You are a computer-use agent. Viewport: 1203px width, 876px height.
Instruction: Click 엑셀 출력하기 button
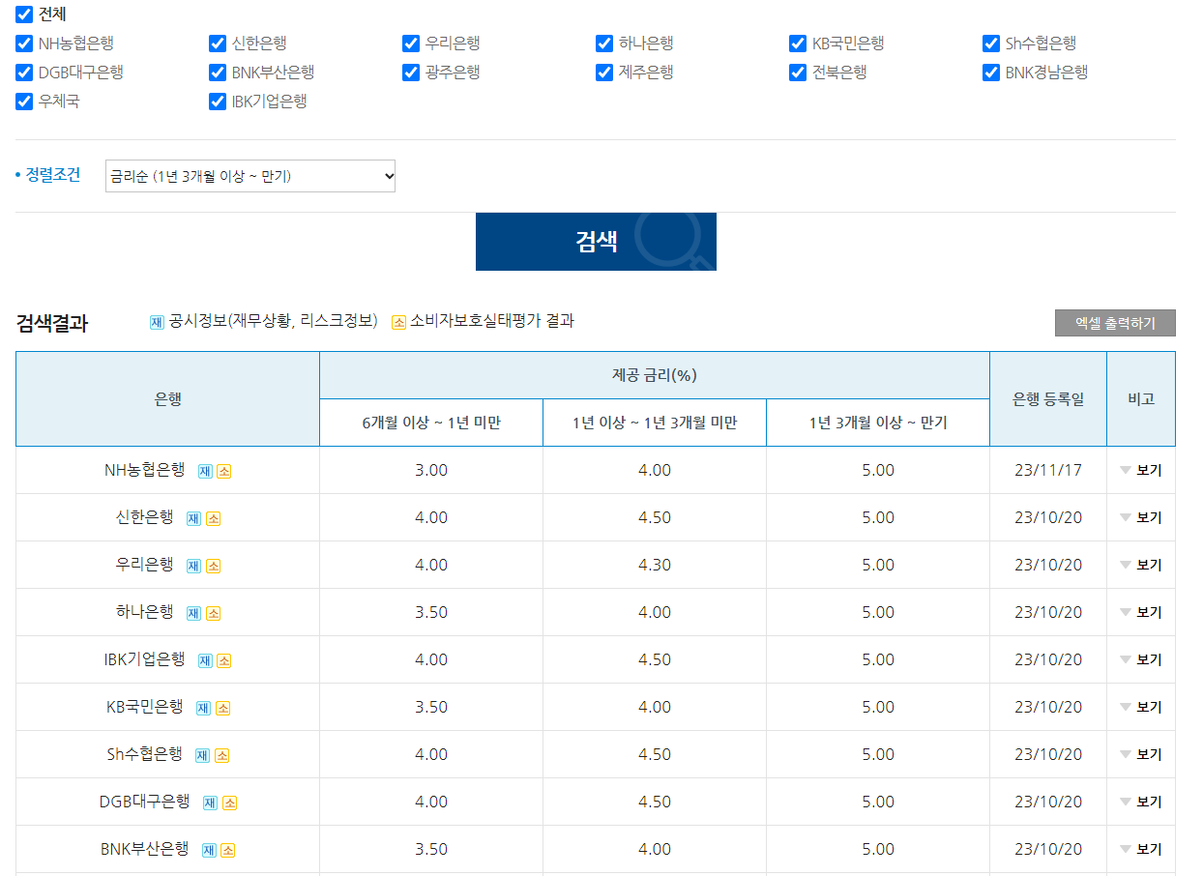tap(1115, 323)
